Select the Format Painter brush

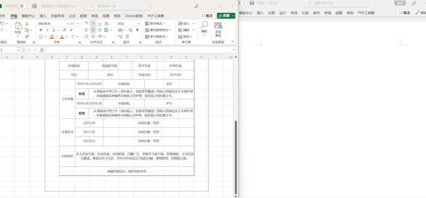27,36
